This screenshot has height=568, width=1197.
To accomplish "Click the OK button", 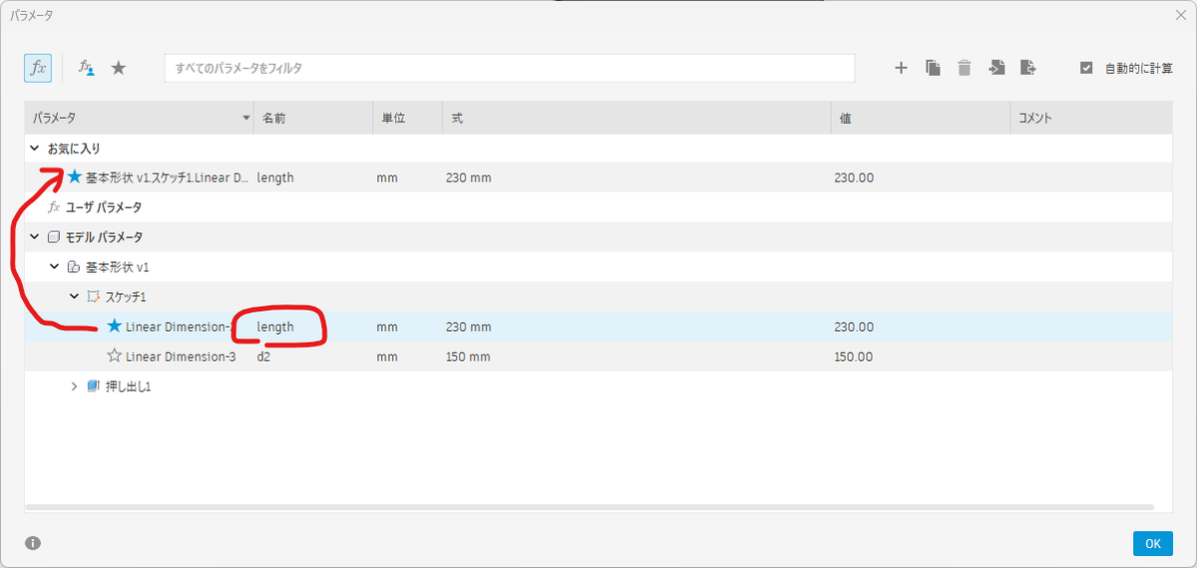I will pyautogui.click(x=1152, y=543).
